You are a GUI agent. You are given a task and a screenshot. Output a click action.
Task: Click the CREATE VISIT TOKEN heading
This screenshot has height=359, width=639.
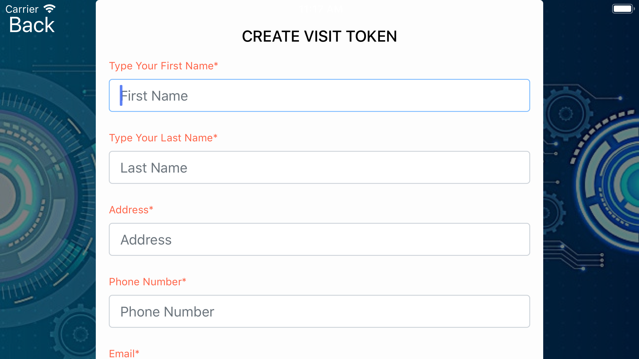(319, 36)
